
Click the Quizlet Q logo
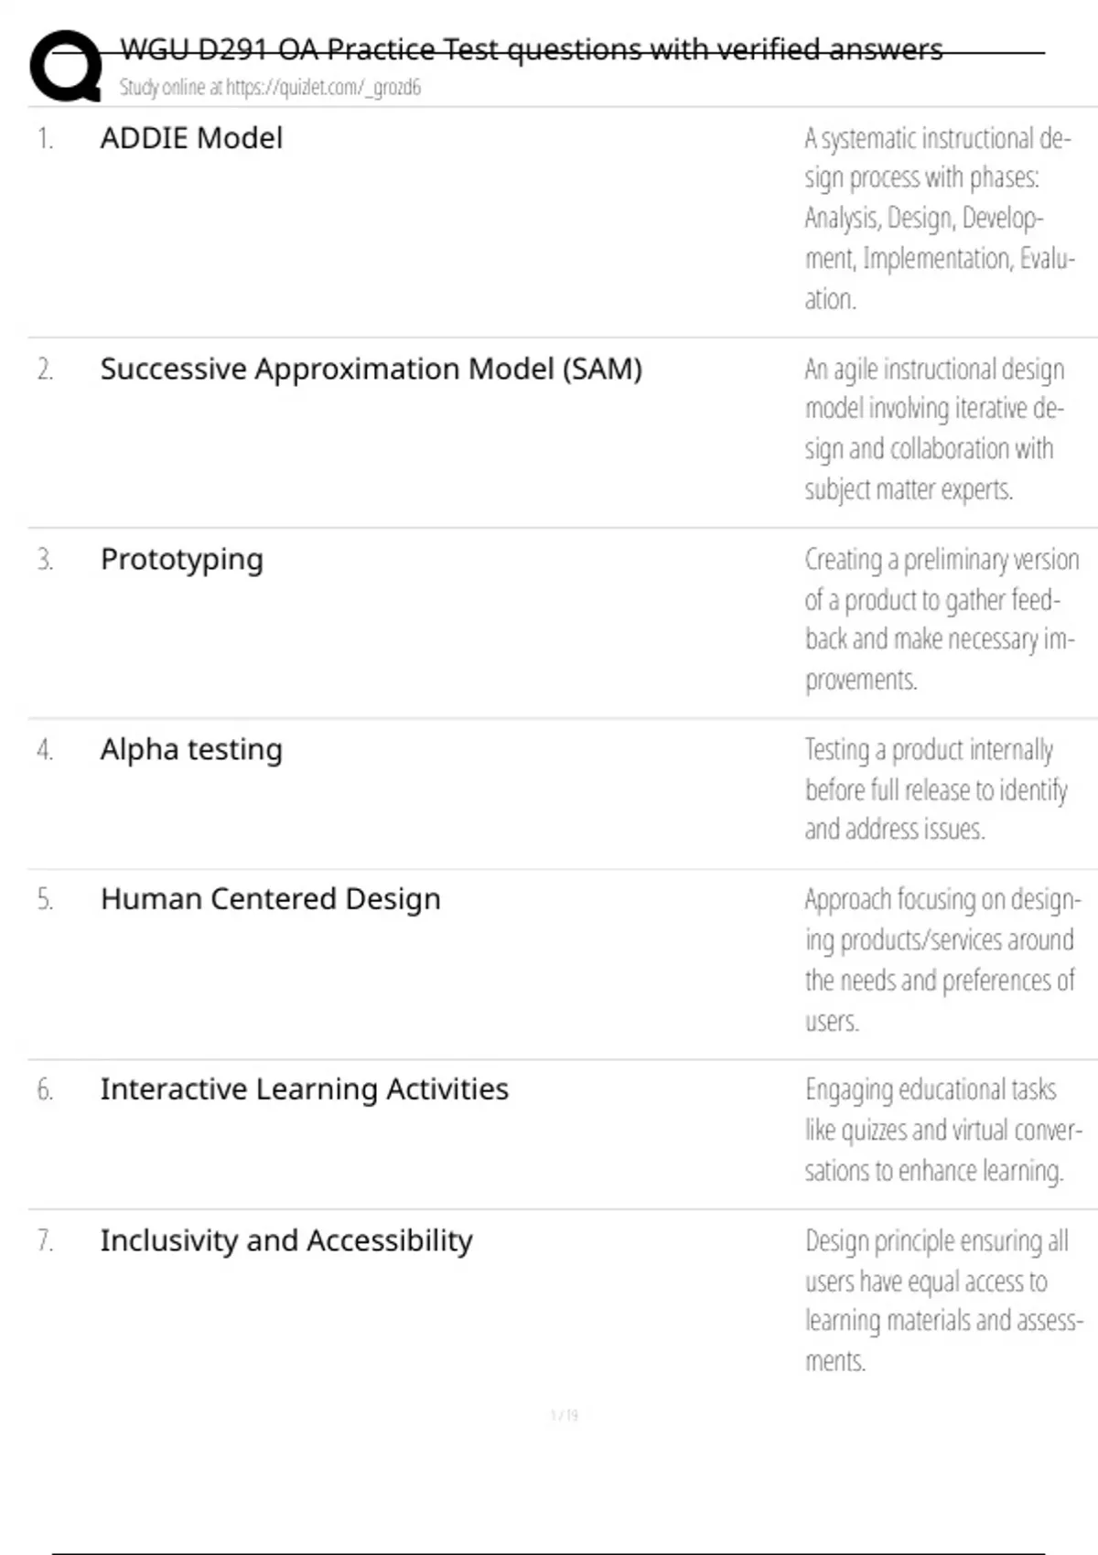pos(65,66)
